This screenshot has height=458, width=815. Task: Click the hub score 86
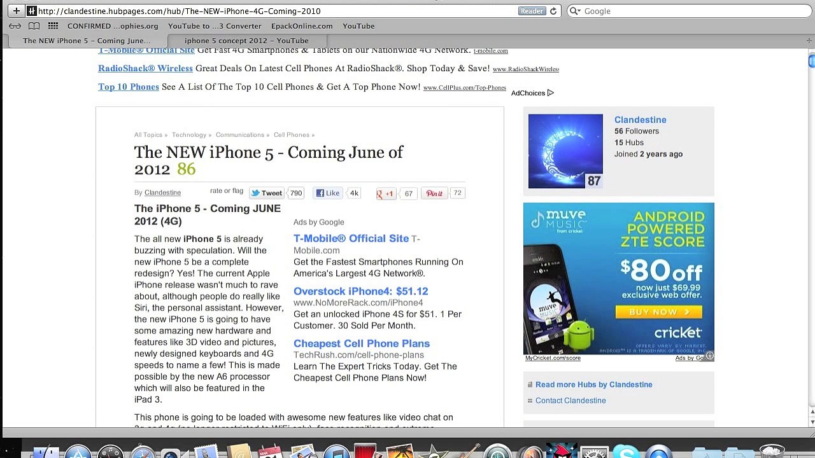[x=186, y=169]
